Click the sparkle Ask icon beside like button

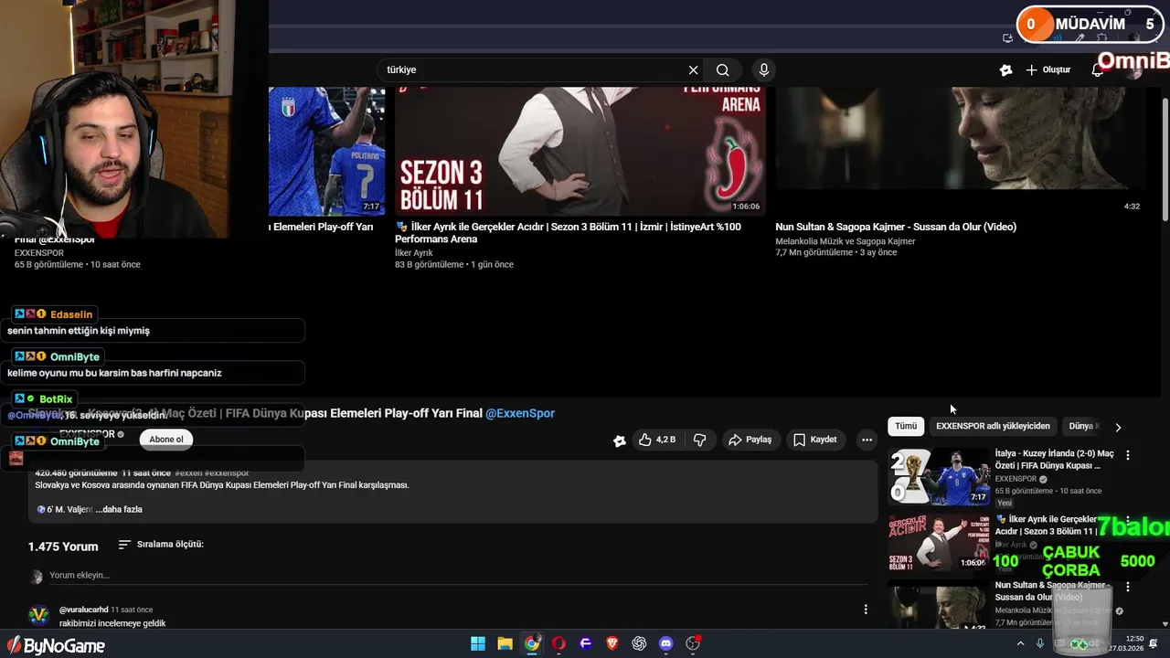coord(620,440)
